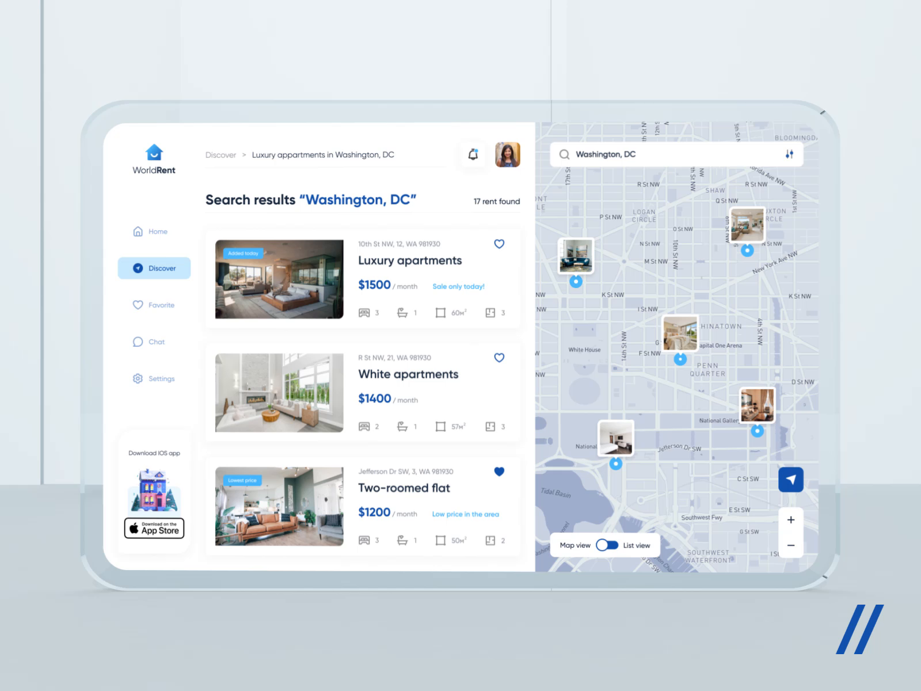Viewport: 921px width, 691px height.
Task: Zoom in the map with plus
Action: pyautogui.click(x=791, y=520)
